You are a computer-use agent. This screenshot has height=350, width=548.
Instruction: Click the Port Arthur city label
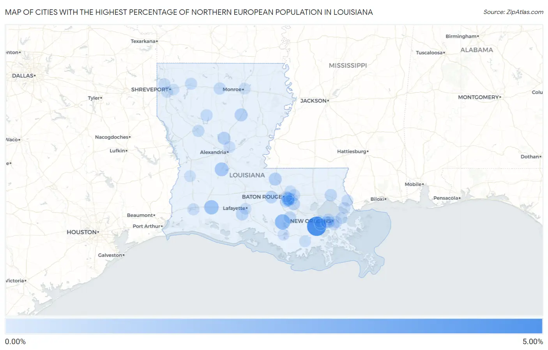[x=147, y=226]
